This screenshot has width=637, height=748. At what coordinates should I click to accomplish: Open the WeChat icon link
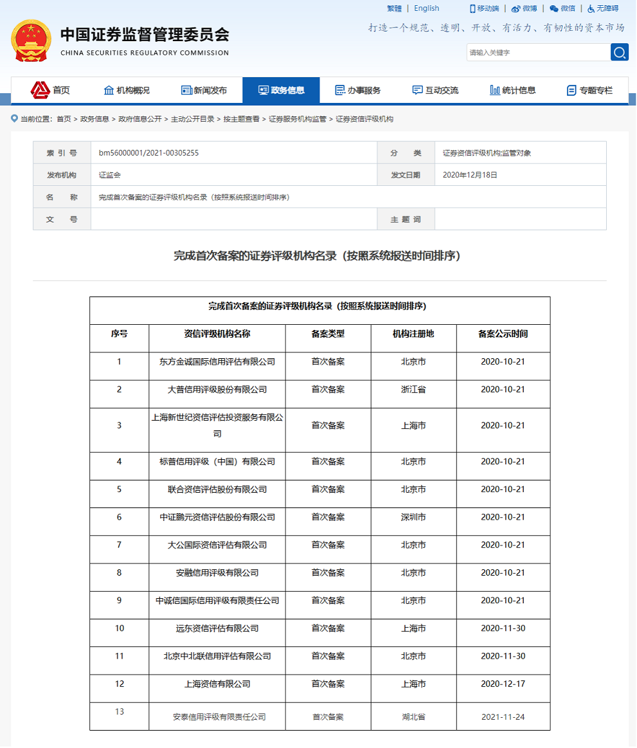point(554,8)
